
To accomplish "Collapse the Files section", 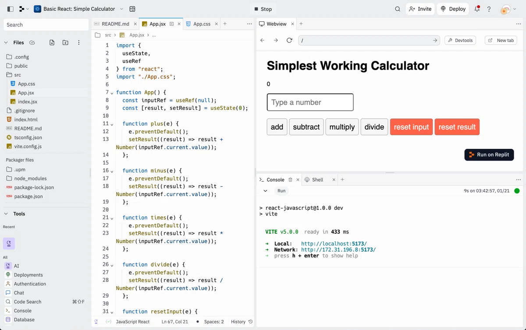I will coord(6,42).
